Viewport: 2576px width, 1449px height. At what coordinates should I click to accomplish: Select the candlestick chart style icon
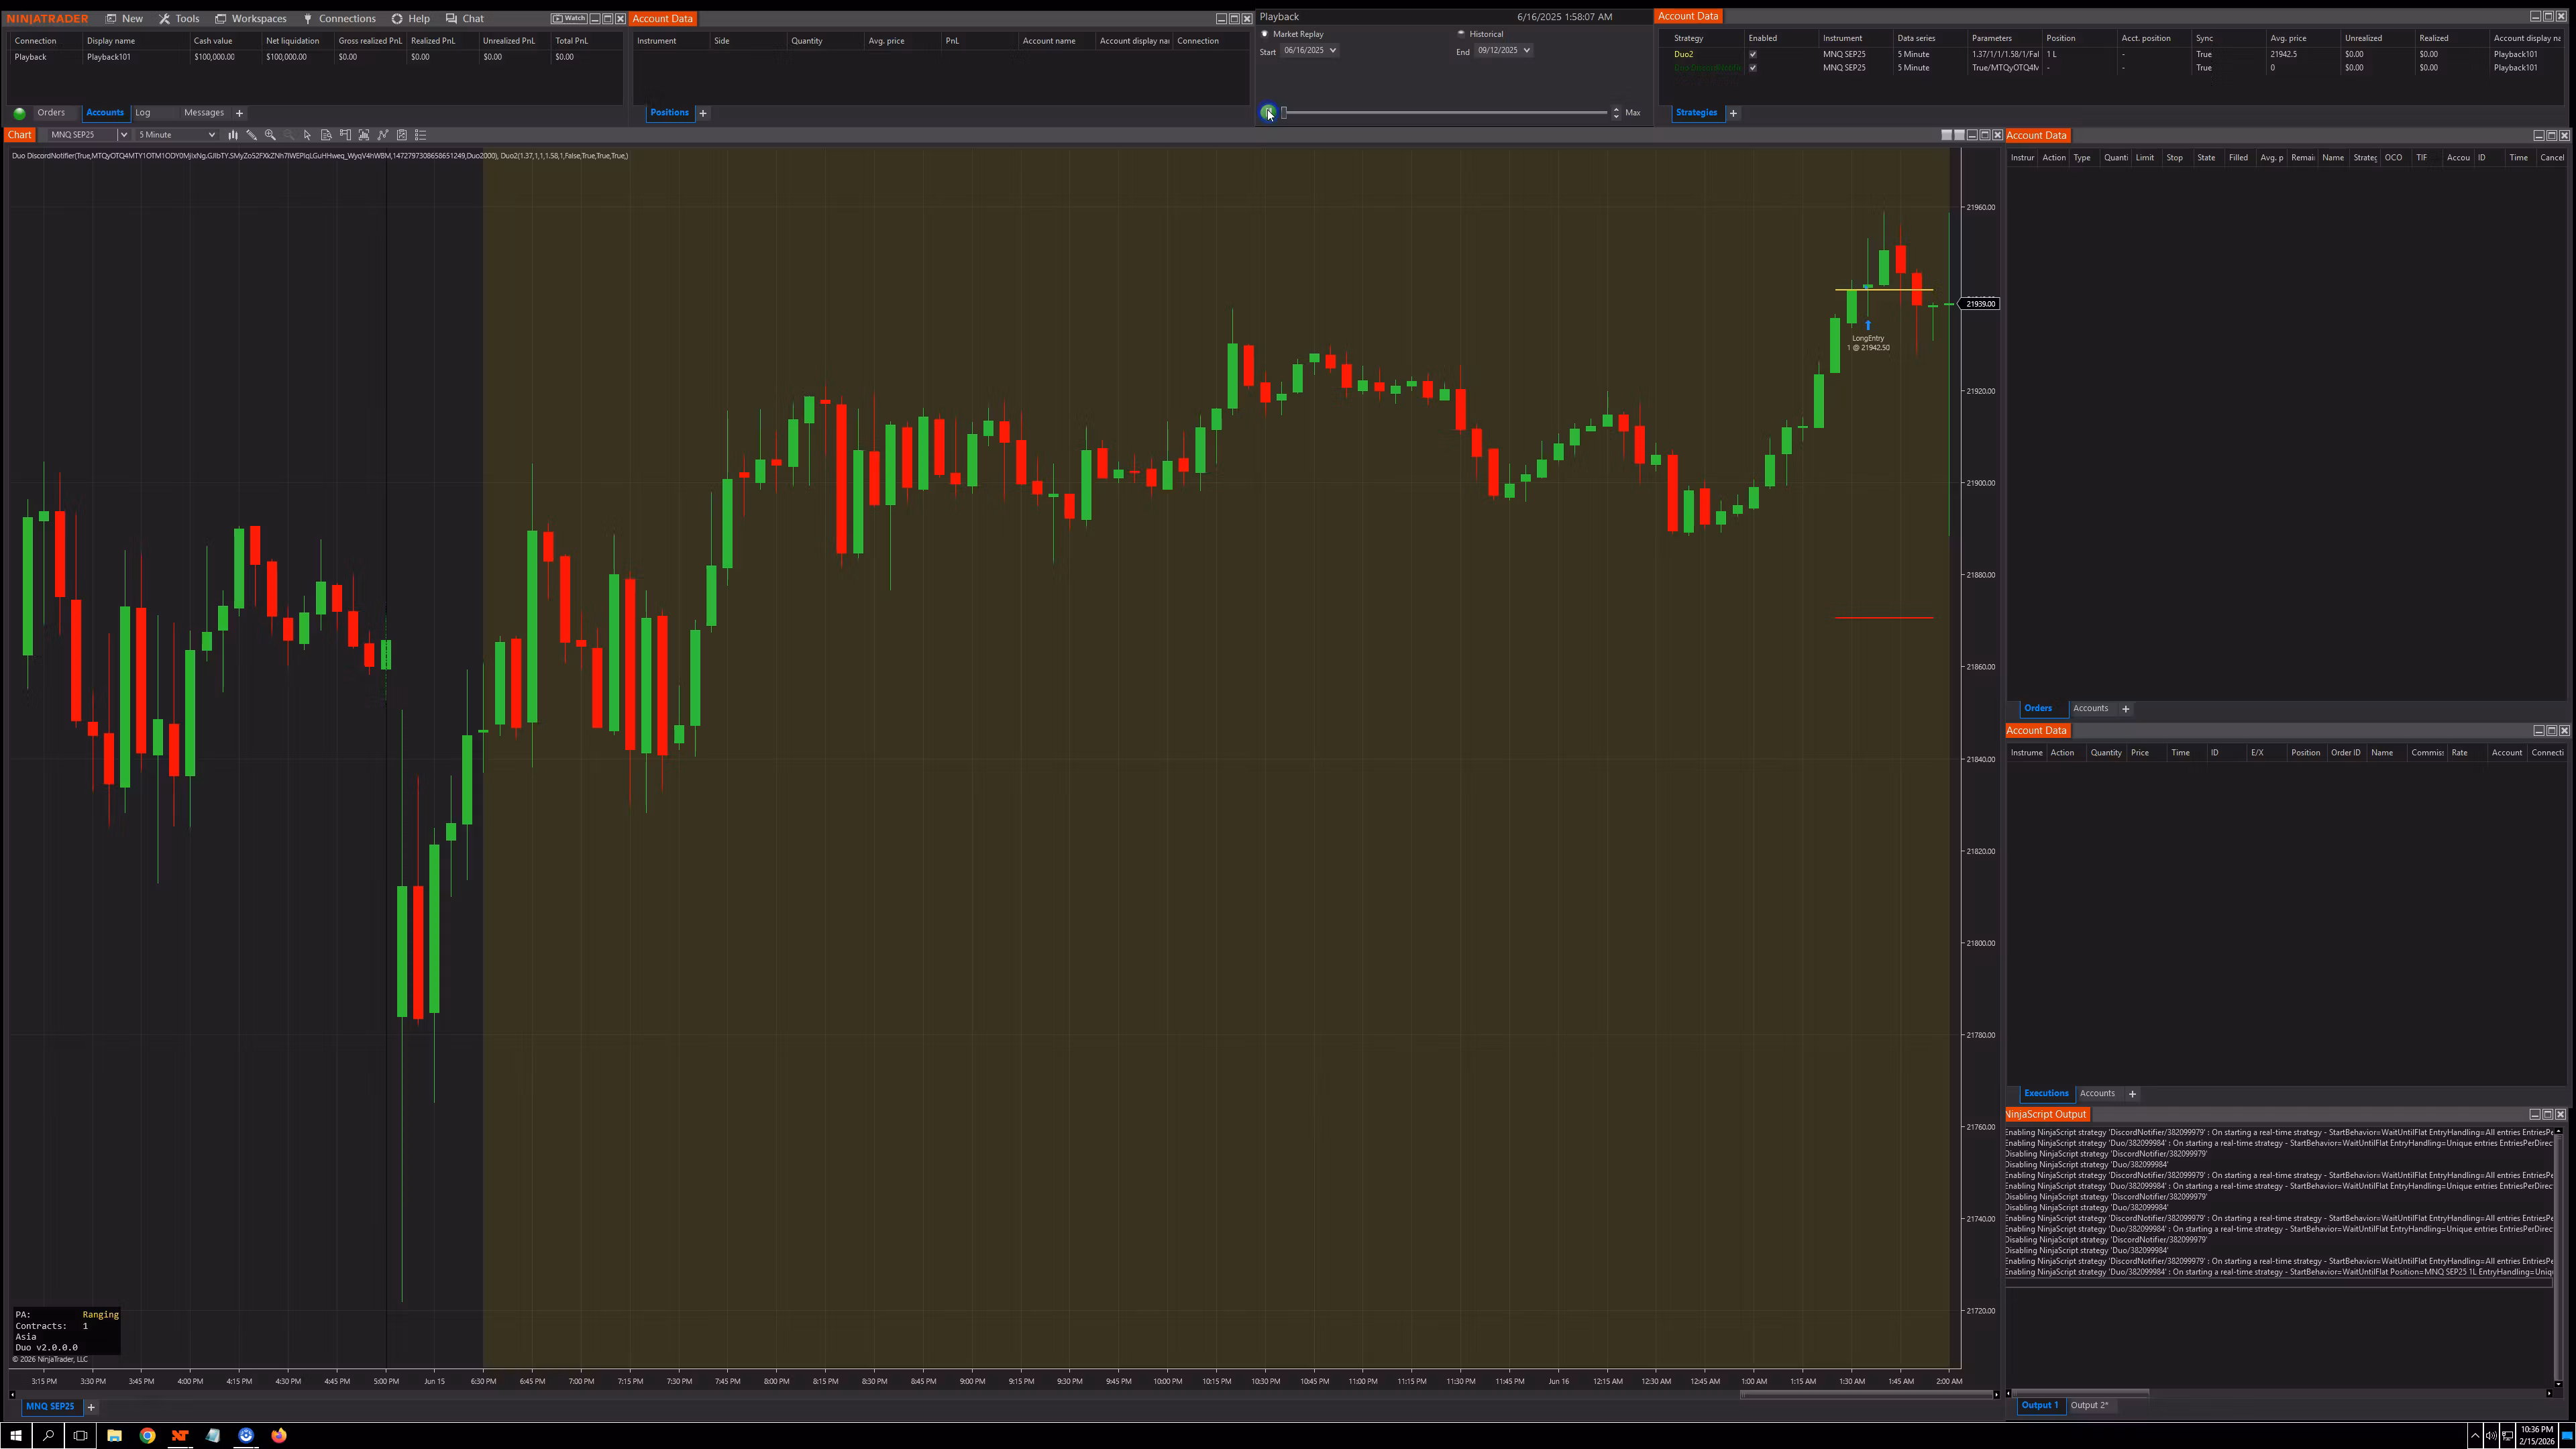tap(232, 134)
